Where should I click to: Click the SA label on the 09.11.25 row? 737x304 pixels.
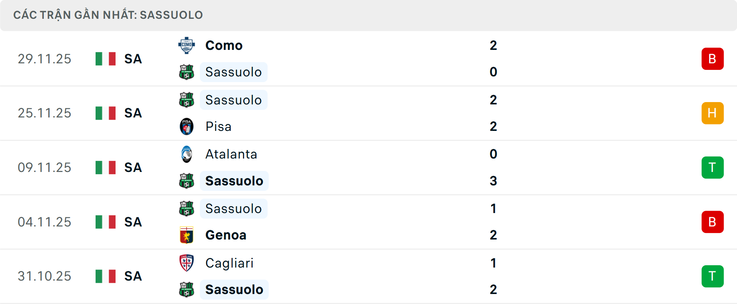point(132,168)
